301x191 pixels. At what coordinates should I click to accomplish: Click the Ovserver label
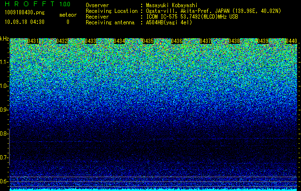(97, 5)
